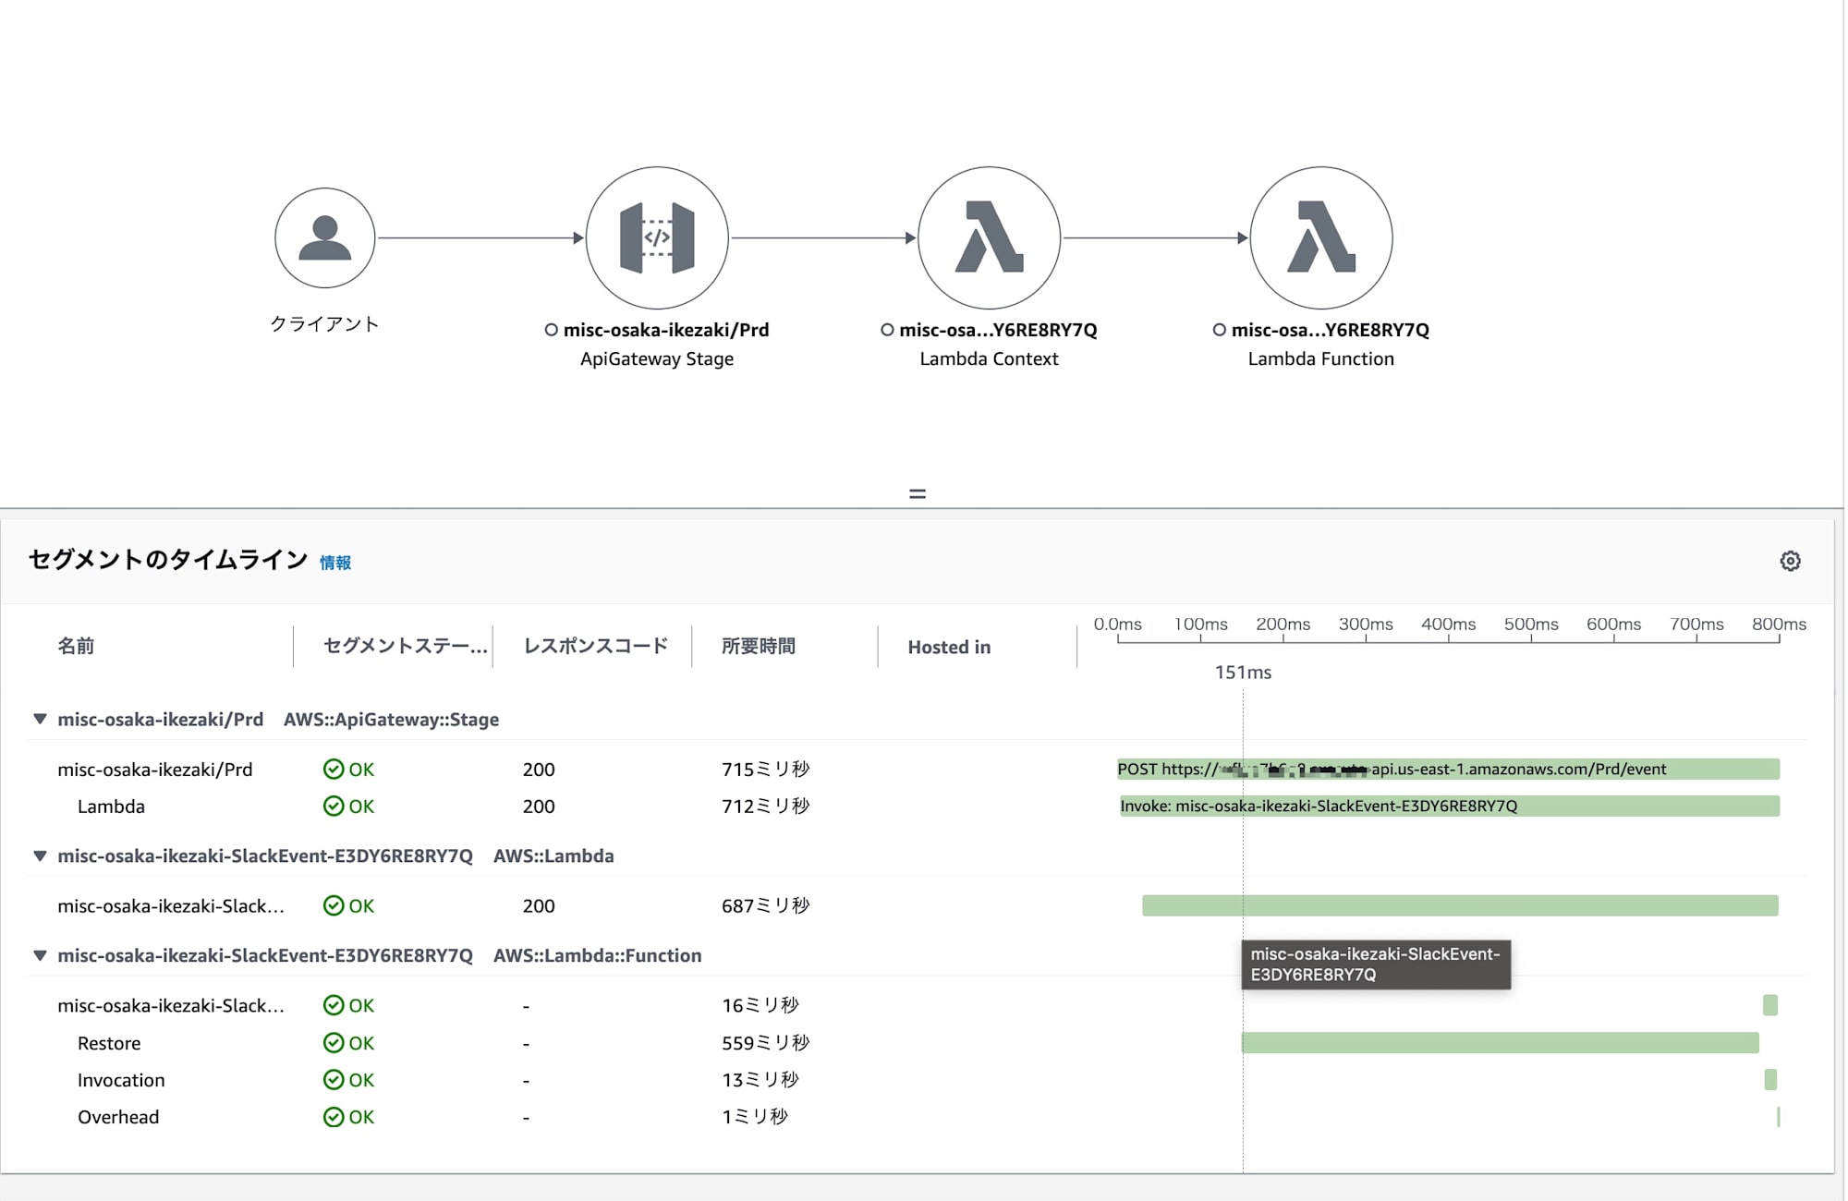Click the 所要時間 column header
This screenshot has width=1848, height=1201.
759,646
